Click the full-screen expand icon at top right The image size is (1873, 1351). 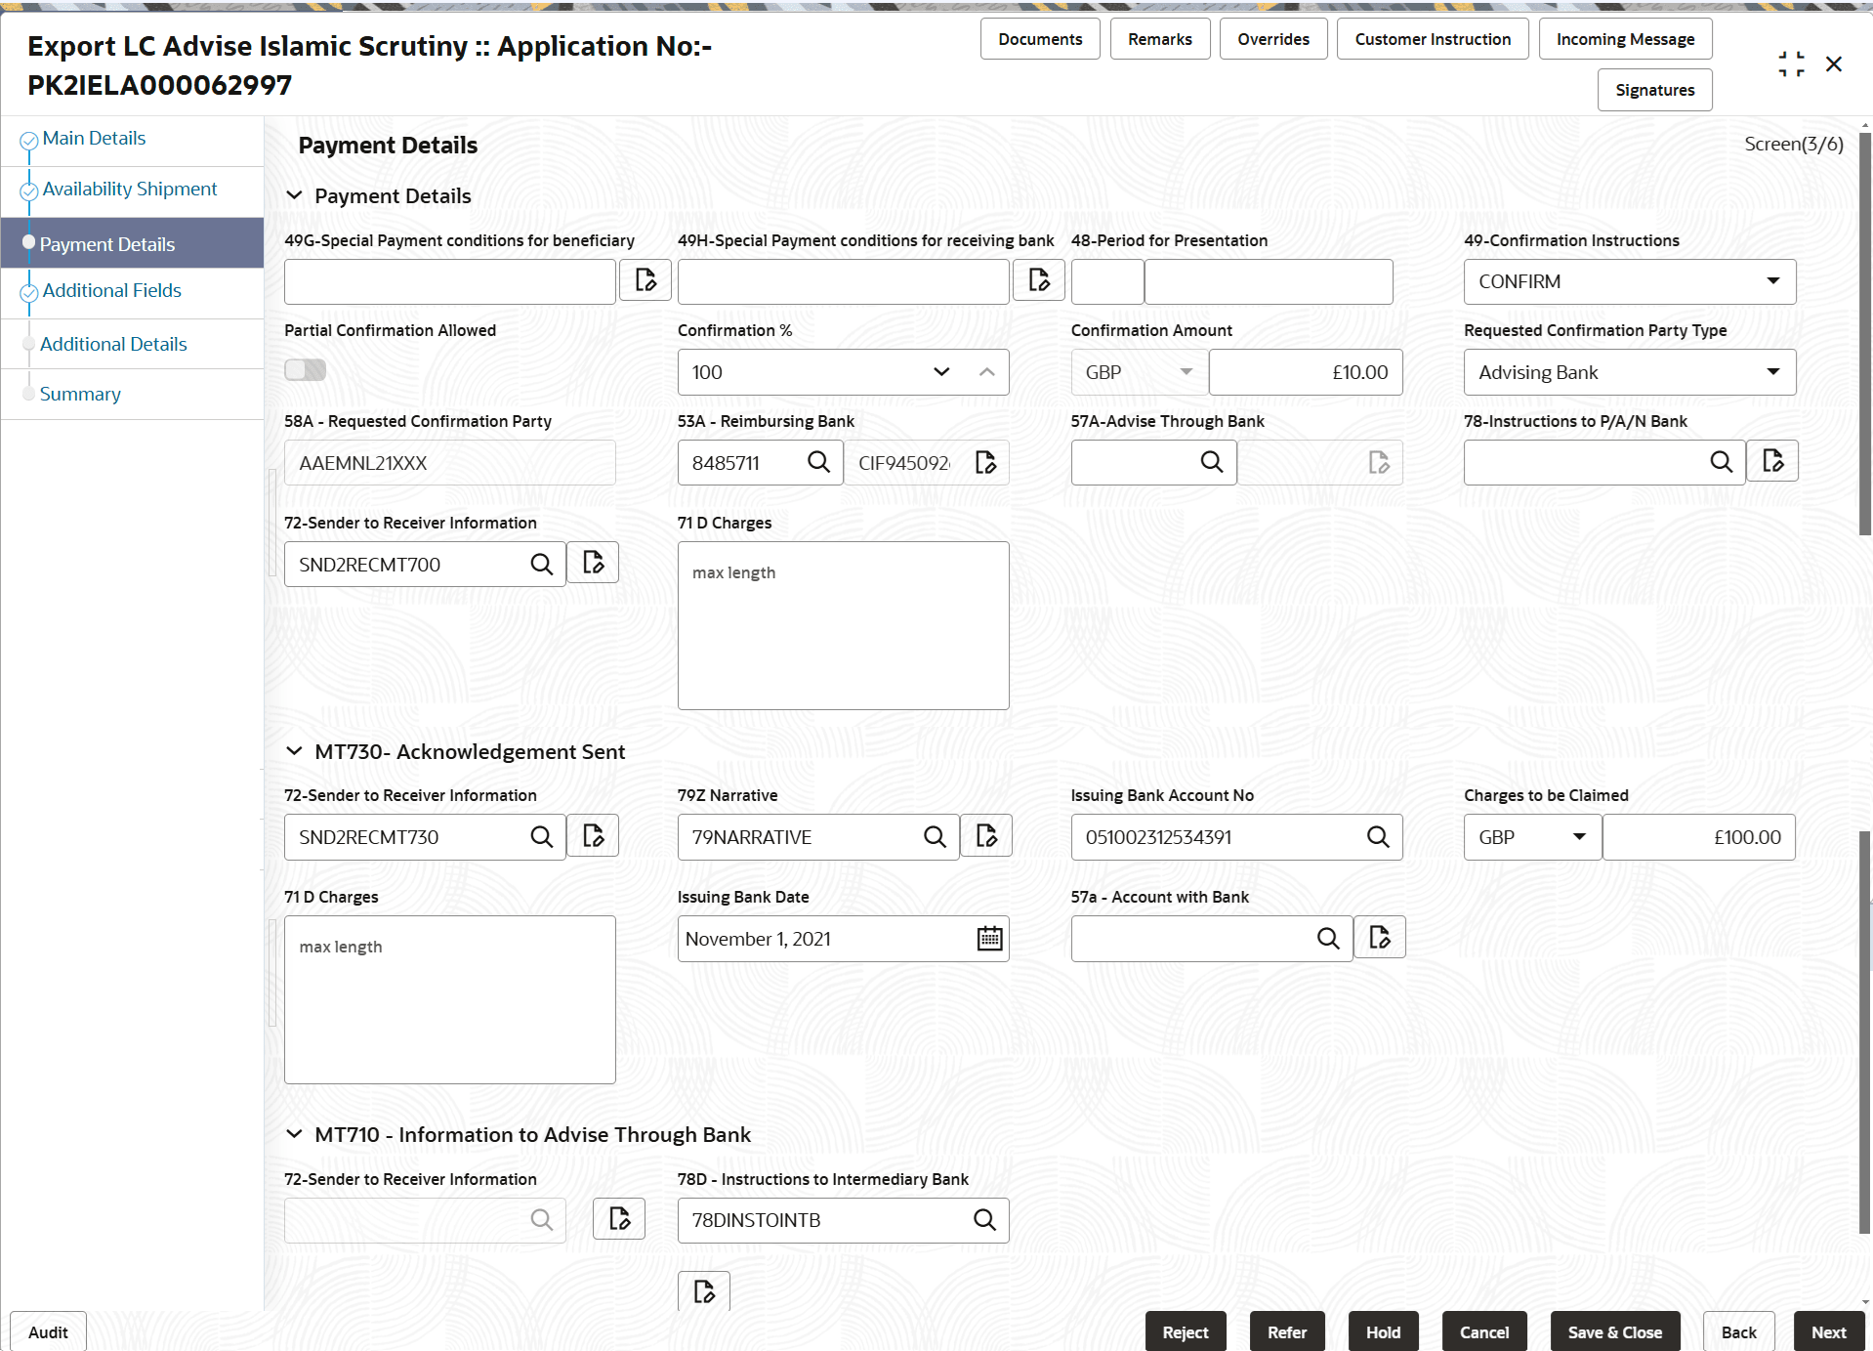1791,63
